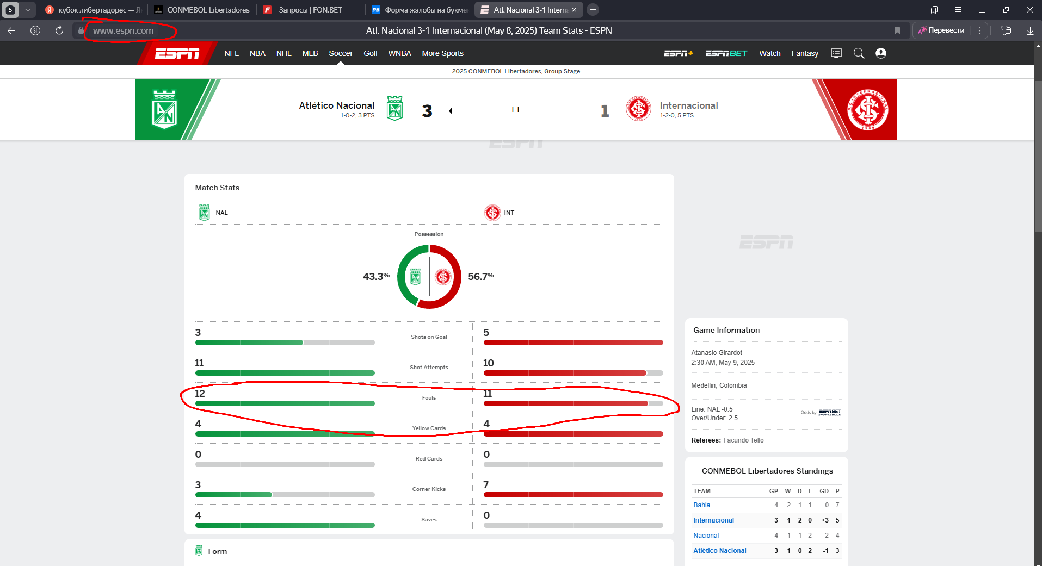Click 'Referees: Facundo Tello' text

[727, 440]
